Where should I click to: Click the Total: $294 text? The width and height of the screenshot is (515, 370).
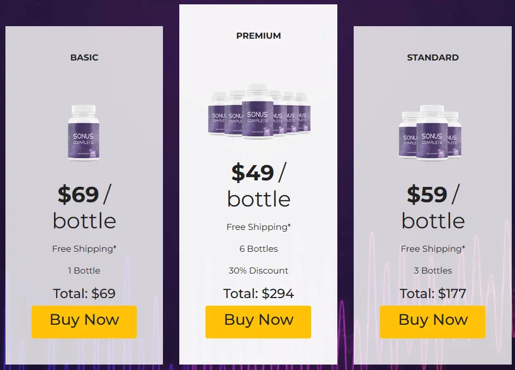click(x=258, y=293)
